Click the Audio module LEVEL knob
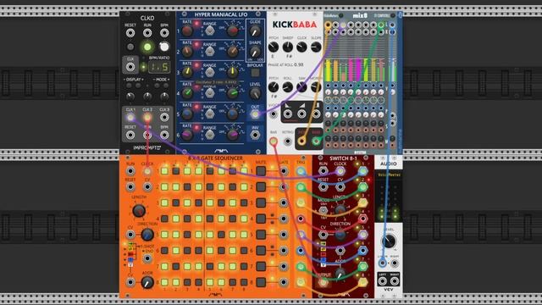 [389, 241]
